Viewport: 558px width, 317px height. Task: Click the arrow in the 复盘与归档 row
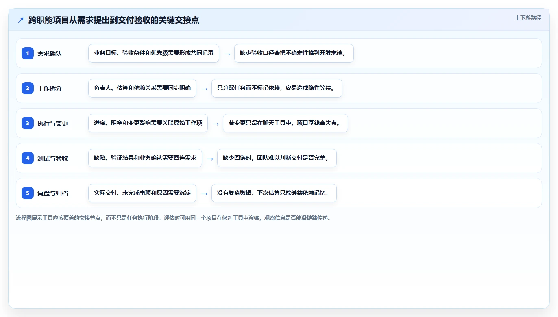204,193
